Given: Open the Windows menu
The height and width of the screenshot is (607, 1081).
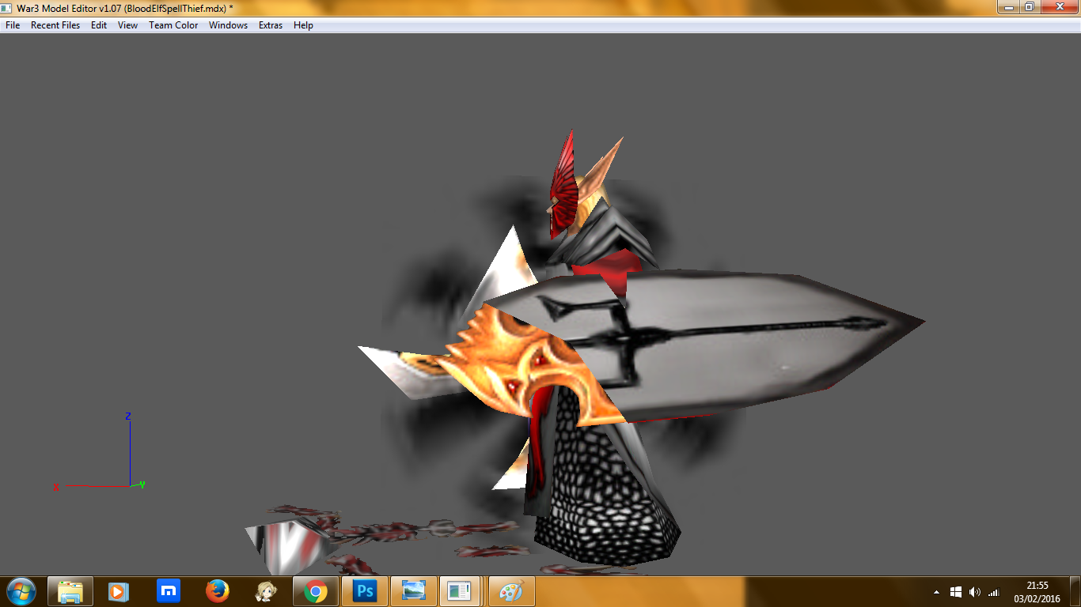Looking at the screenshot, I should click(x=228, y=25).
